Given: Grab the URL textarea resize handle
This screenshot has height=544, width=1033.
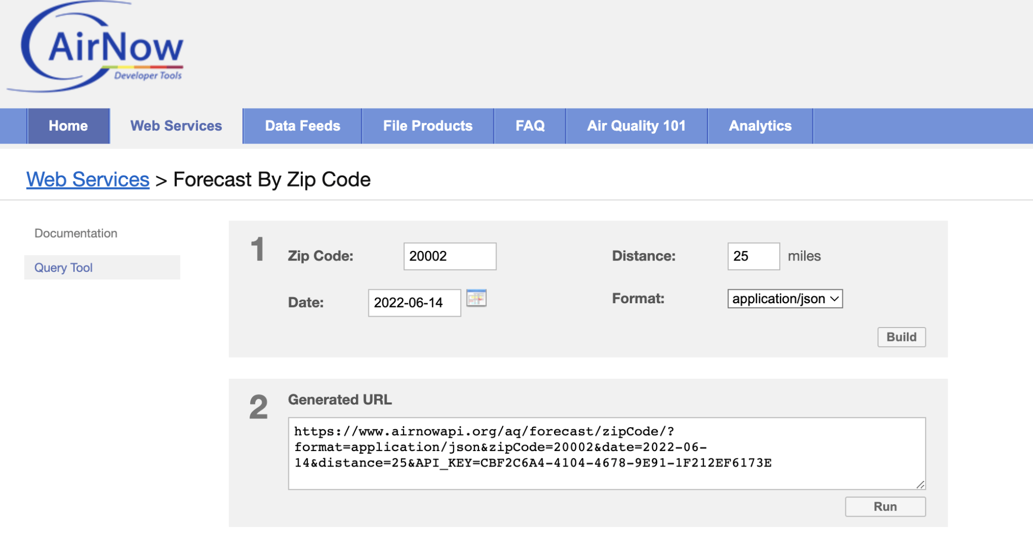Looking at the screenshot, I should pos(920,484).
